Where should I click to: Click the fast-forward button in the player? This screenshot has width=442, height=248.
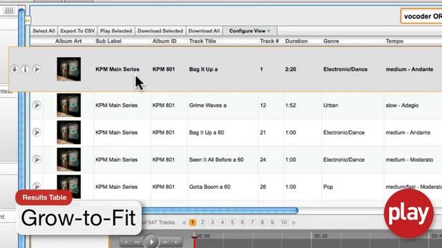pyautogui.click(x=165, y=242)
